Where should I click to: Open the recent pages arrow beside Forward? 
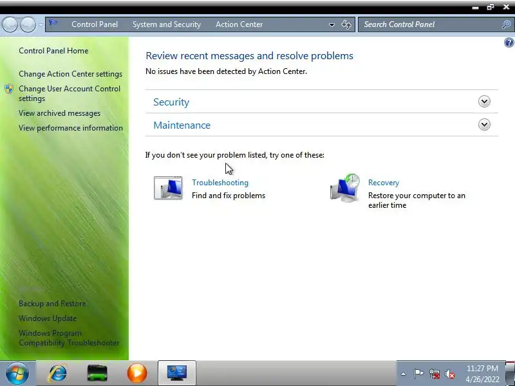tap(41, 24)
